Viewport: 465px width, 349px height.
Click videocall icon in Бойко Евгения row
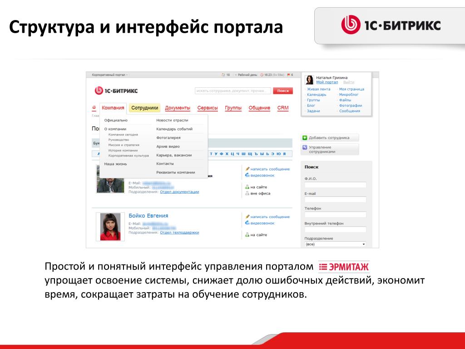(x=247, y=223)
